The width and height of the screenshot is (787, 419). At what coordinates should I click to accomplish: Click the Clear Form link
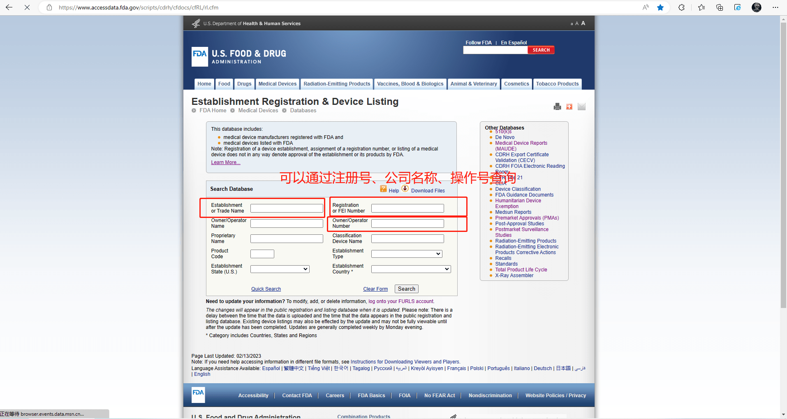point(375,289)
